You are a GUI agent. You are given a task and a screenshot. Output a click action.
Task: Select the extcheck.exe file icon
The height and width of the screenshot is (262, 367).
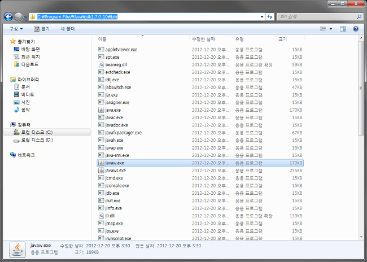coord(101,72)
